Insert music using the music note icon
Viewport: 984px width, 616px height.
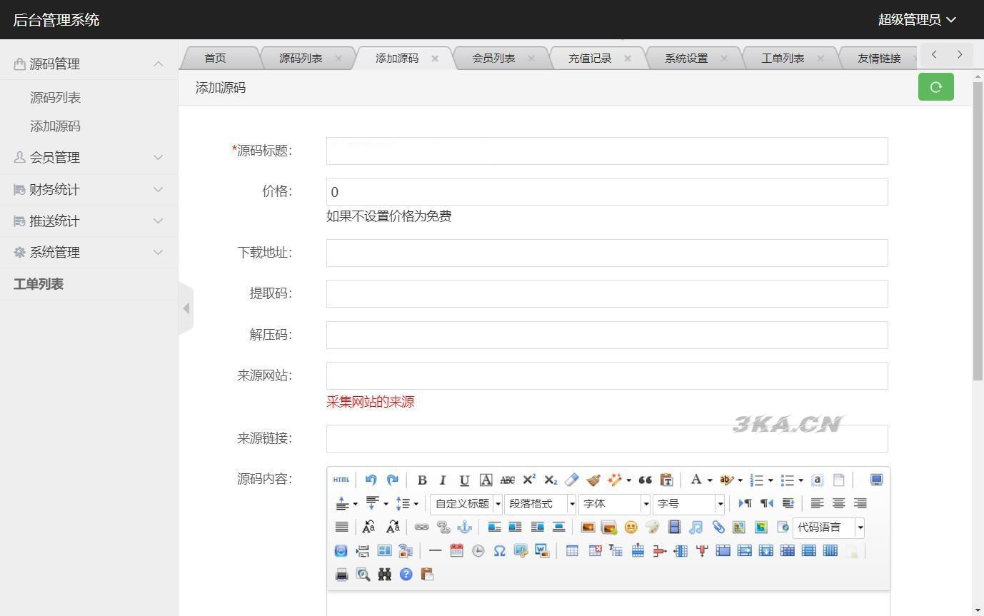click(696, 527)
